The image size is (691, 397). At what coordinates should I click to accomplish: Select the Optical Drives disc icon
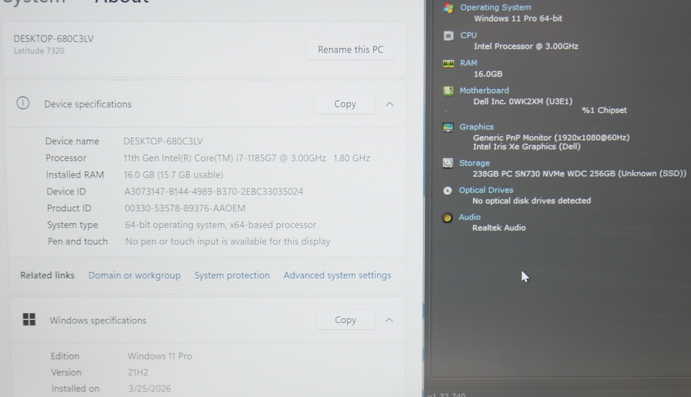[448, 190]
